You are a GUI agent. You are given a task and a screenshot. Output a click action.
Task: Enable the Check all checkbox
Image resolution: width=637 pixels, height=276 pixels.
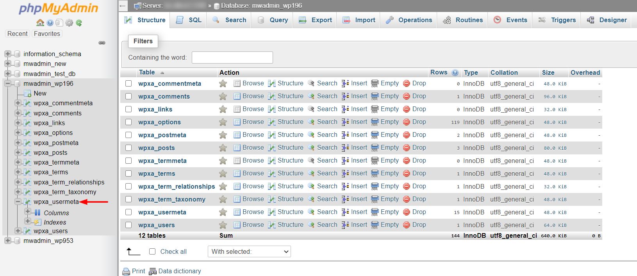(152, 252)
